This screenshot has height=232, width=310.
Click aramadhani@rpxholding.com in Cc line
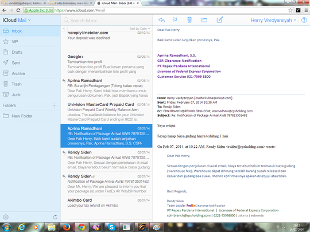coord(232,111)
